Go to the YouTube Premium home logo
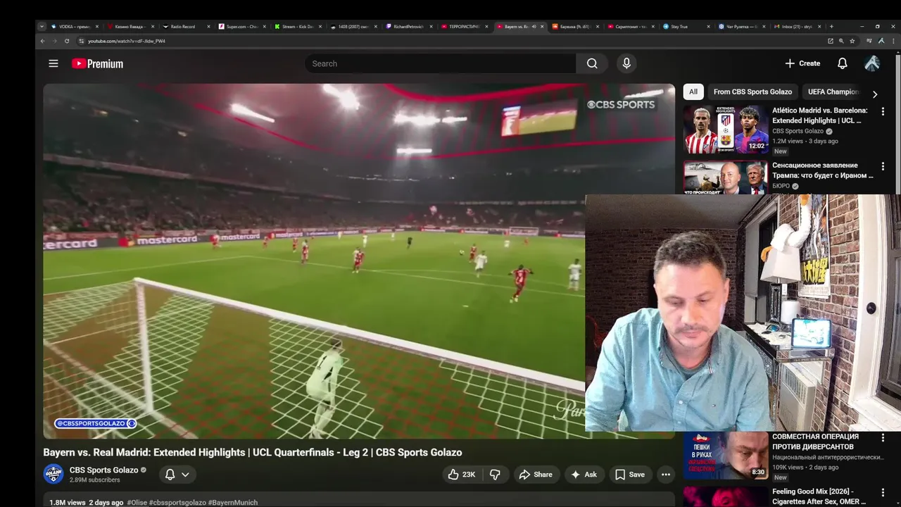This screenshot has height=507, width=901. [x=97, y=63]
